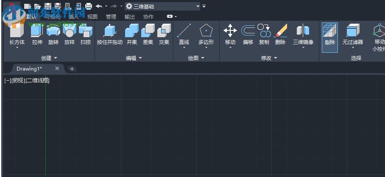
Task: Open dropdown arrow under 长方体
Action: pyautogui.click(x=17, y=47)
